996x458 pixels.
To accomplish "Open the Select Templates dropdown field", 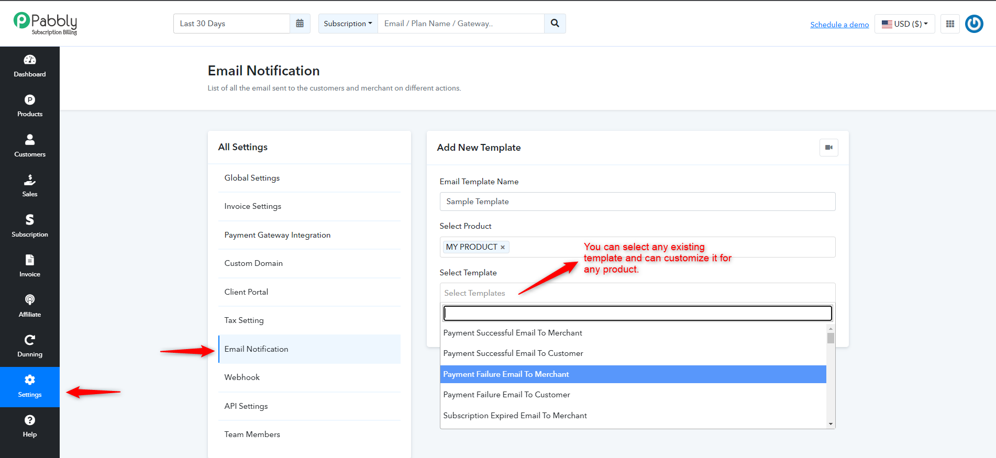I will click(x=637, y=293).
